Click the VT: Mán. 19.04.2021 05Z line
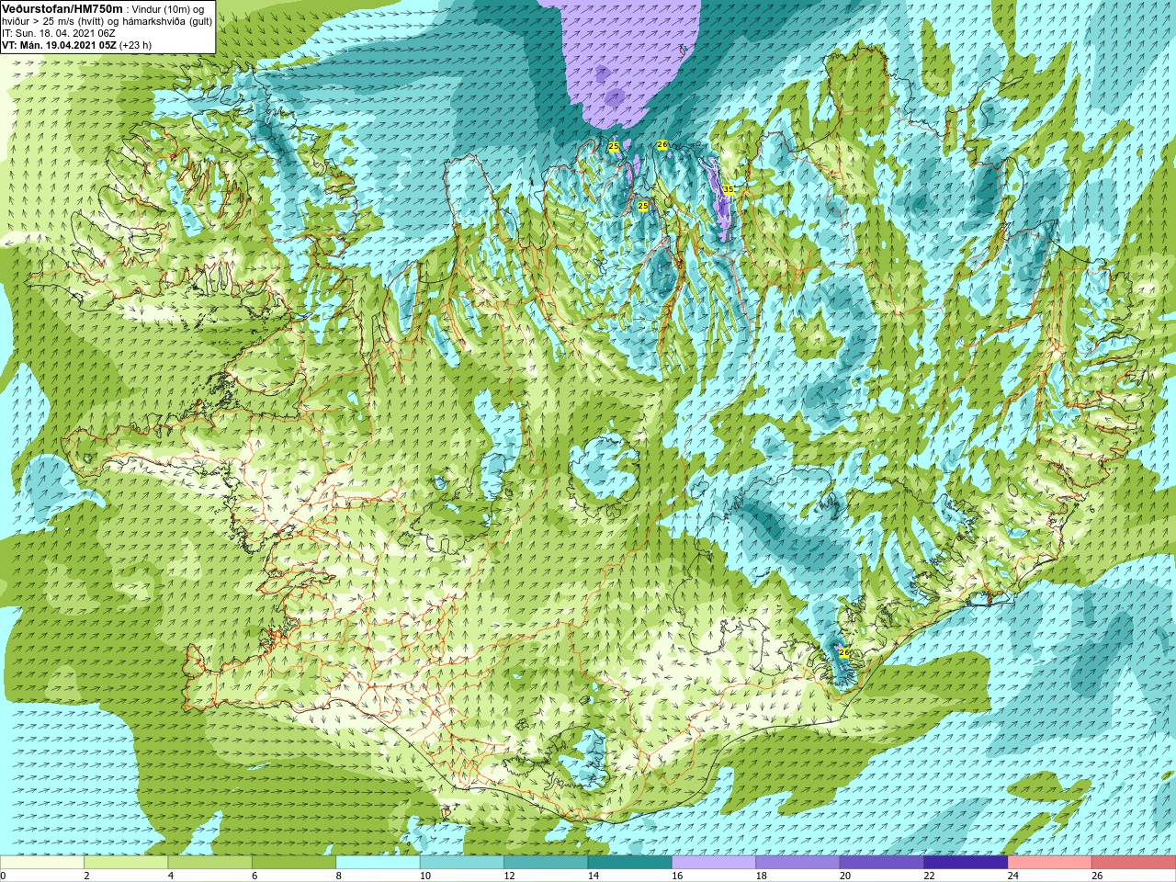1176x882 pixels. pyautogui.click(x=76, y=45)
